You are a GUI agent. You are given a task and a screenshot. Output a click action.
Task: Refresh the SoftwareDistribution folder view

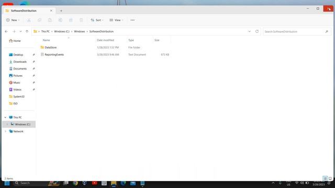click(257, 31)
